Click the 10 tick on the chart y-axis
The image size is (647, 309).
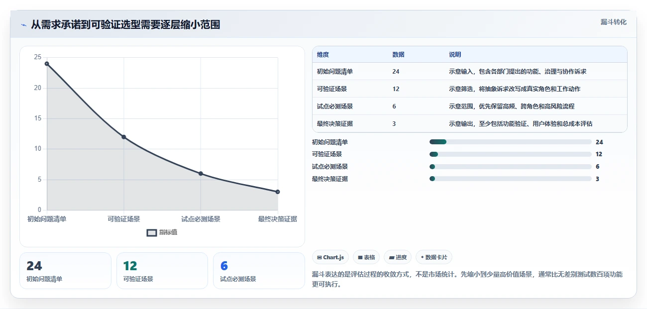coord(37,149)
